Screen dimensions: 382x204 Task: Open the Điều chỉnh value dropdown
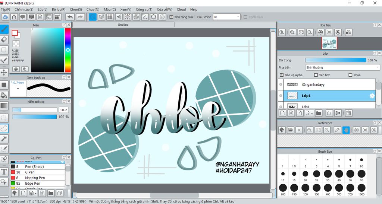click(238, 17)
